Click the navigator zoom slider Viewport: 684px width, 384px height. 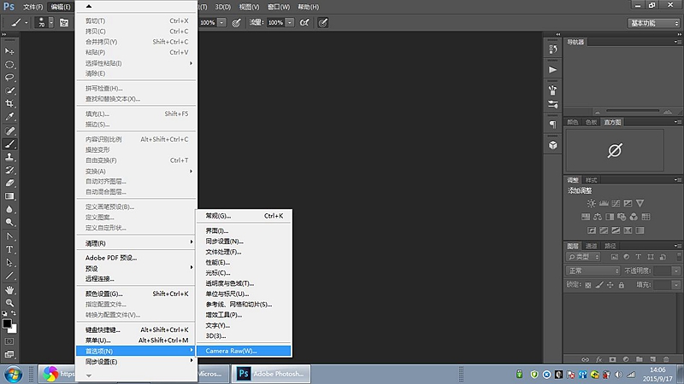pyautogui.click(x=633, y=111)
